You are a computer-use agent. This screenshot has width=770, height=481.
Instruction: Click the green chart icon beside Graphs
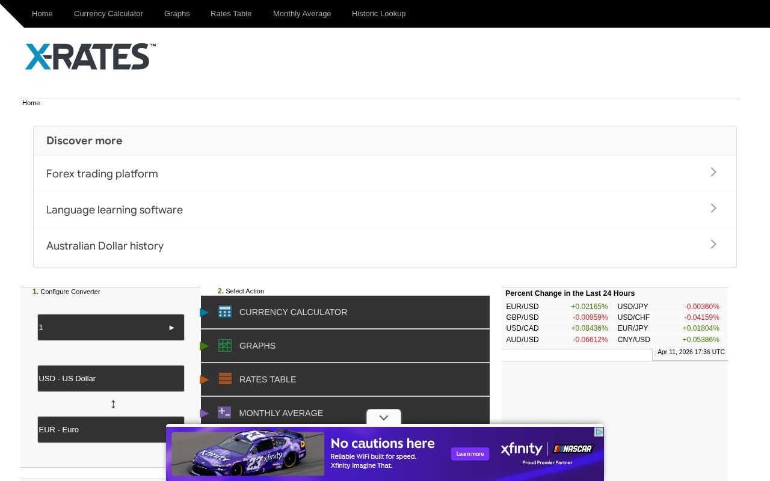225,345
